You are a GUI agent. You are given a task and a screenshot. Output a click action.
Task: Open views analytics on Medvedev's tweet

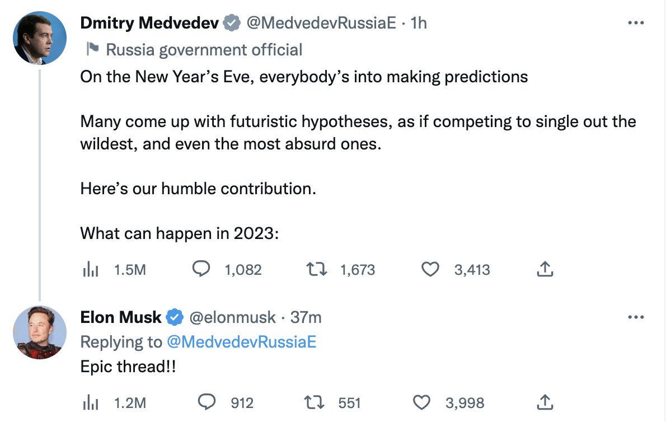coord(91,270)
